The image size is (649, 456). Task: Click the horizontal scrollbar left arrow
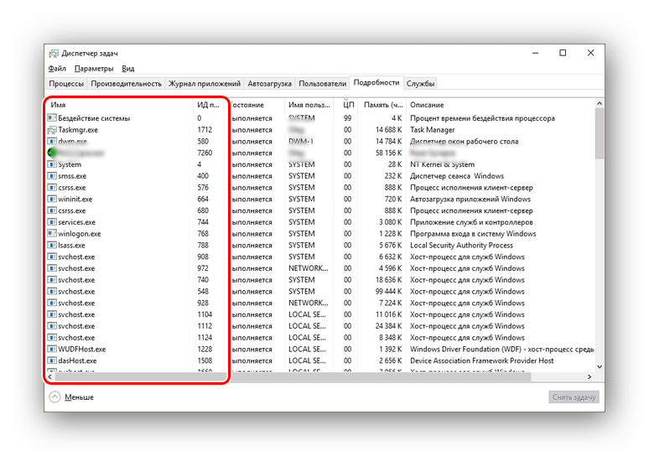point(50,377)
